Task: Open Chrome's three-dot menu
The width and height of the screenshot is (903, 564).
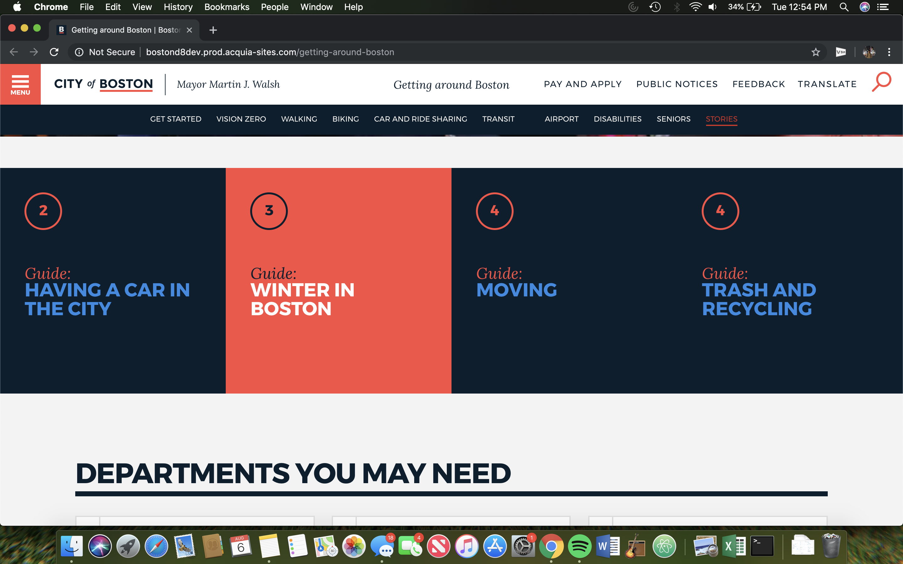Action: click(889, 52)
